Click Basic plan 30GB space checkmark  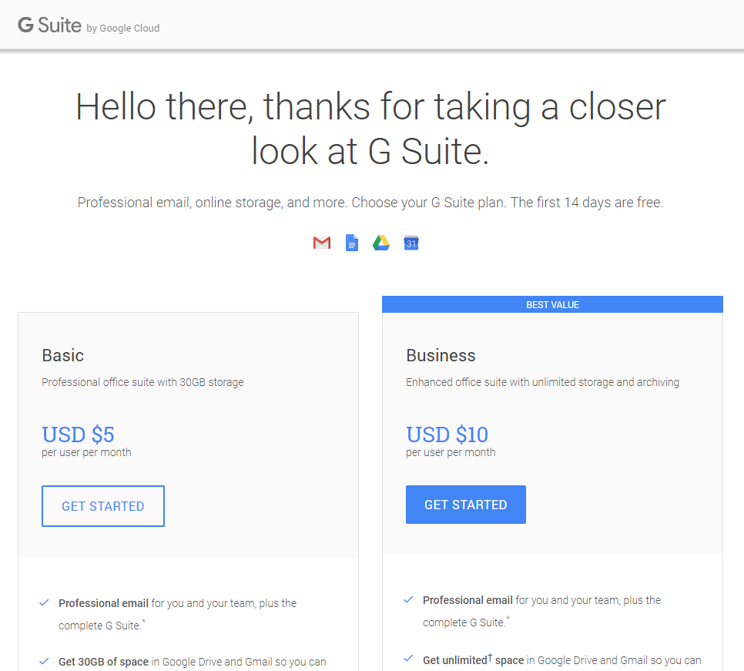coord(44,661)
